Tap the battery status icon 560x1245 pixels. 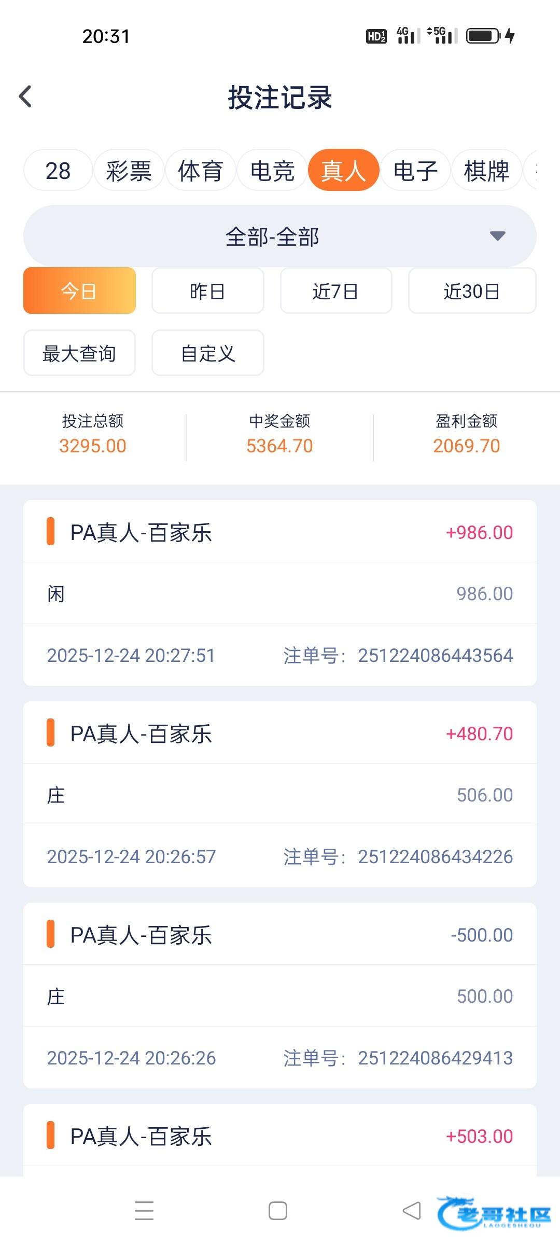(x=483, y=36)
